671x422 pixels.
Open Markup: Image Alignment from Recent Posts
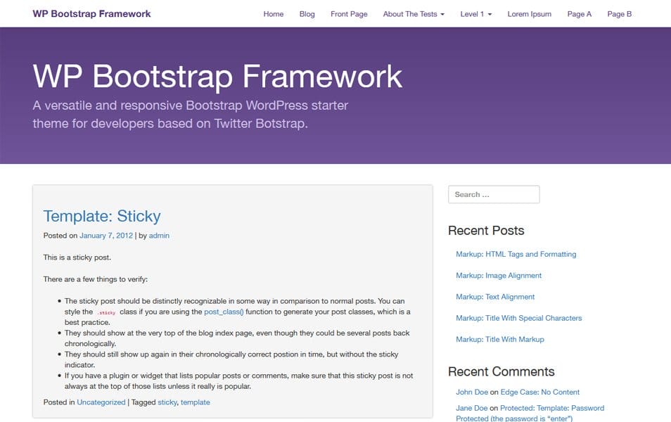[499, 275]
